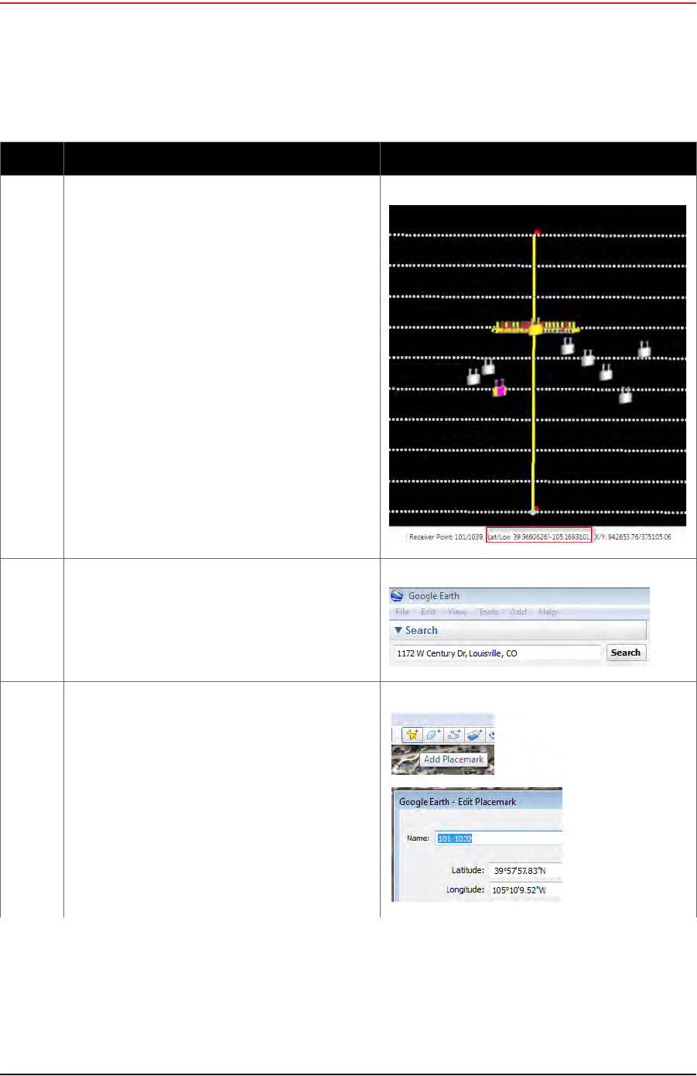Viewport: 697px width, 1076px height.
Task: Click the address search input field
Action: [x=497, y=653]
